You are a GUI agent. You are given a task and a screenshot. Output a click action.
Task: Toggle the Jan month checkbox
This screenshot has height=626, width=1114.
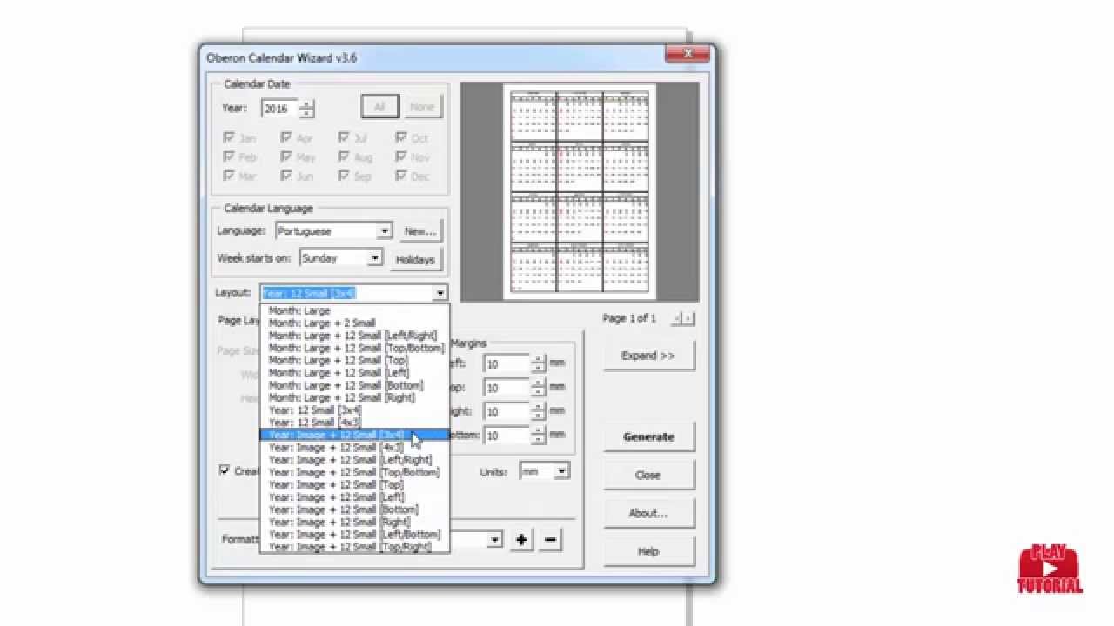229,137
